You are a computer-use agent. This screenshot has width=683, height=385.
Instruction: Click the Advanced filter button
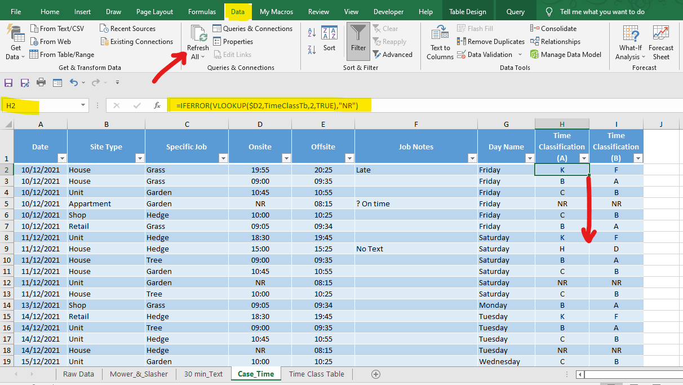(x=392, y=55)
